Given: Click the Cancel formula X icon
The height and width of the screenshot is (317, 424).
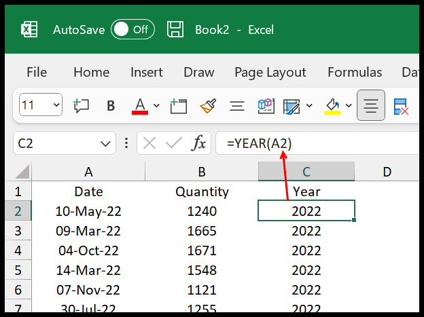Looking at the screenshot, I should tap(150, 143).
